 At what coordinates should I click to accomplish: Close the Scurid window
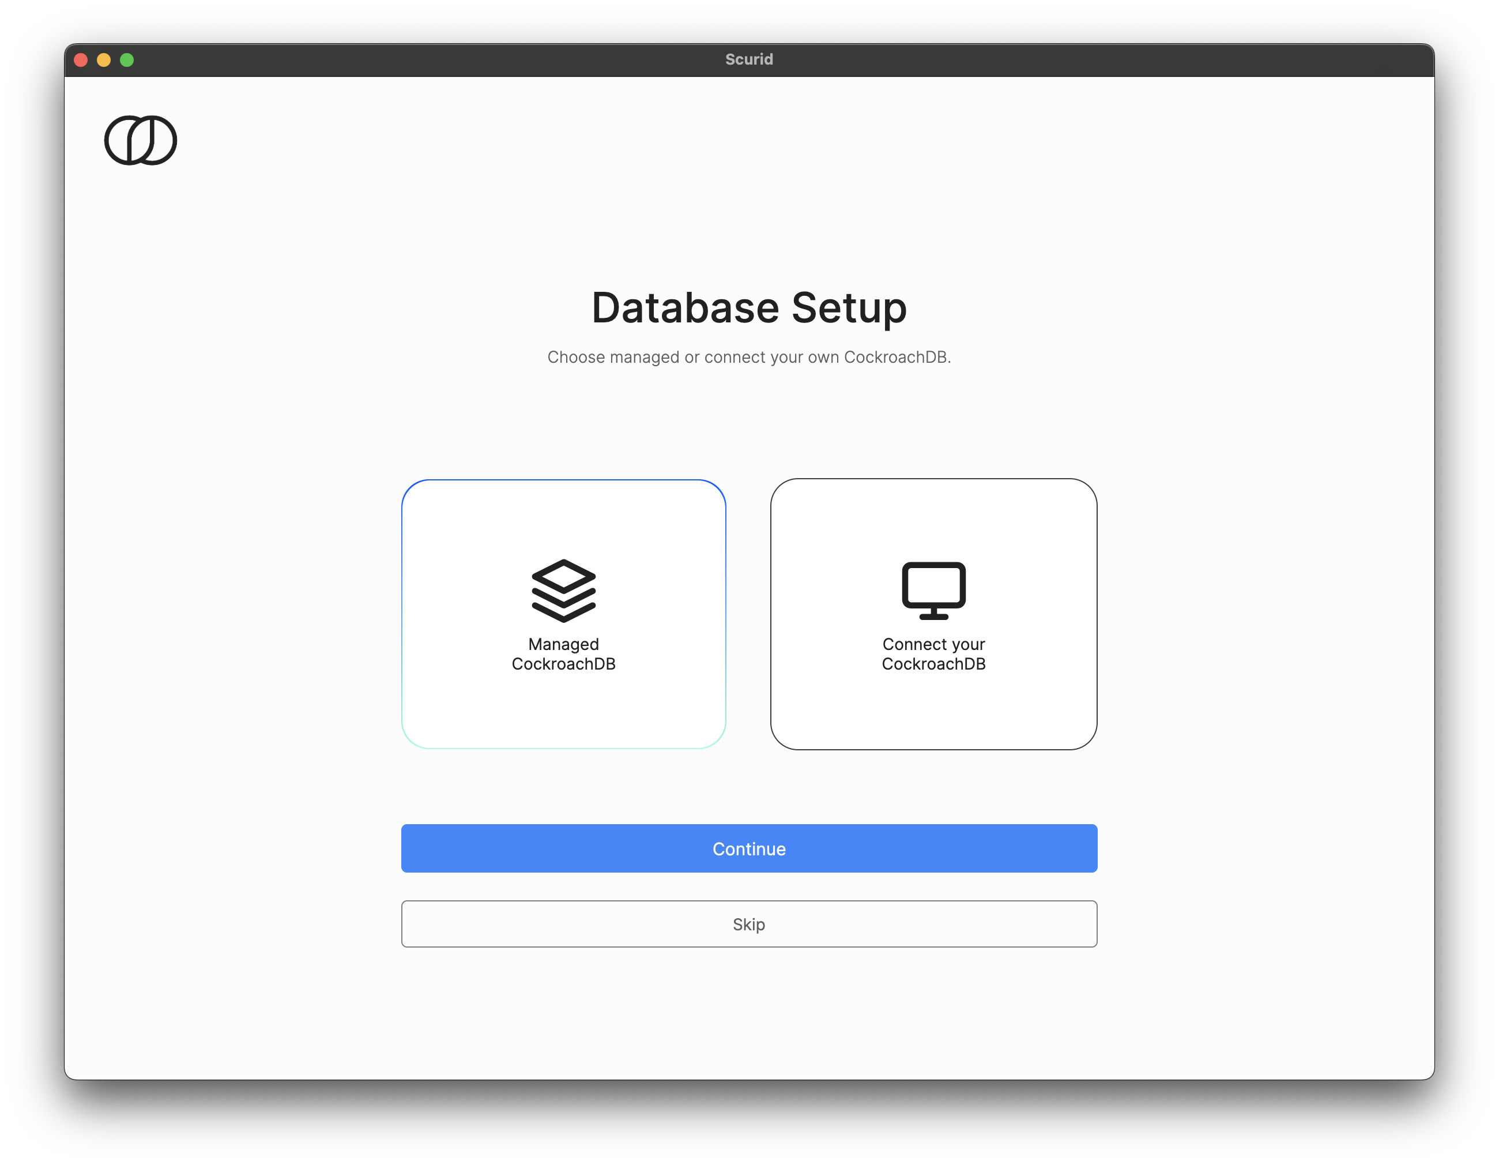click(81, 60)
